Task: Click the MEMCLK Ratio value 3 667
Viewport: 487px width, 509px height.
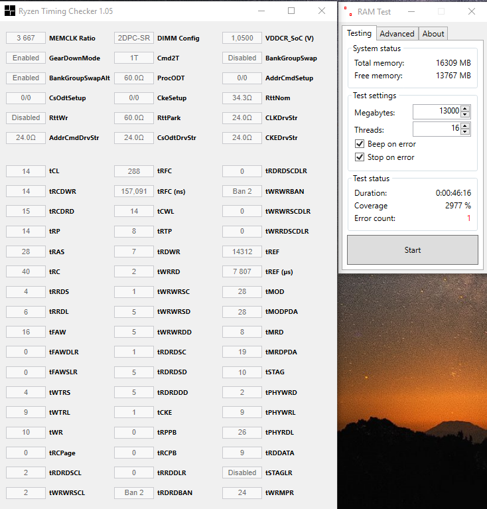Action: 26,38
